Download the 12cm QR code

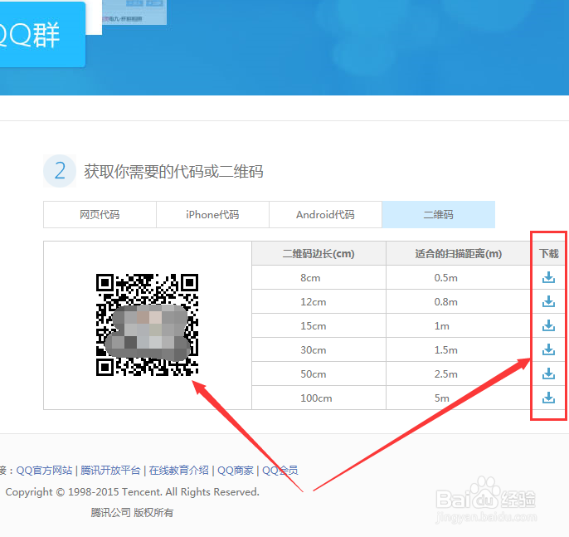[548, 301]
